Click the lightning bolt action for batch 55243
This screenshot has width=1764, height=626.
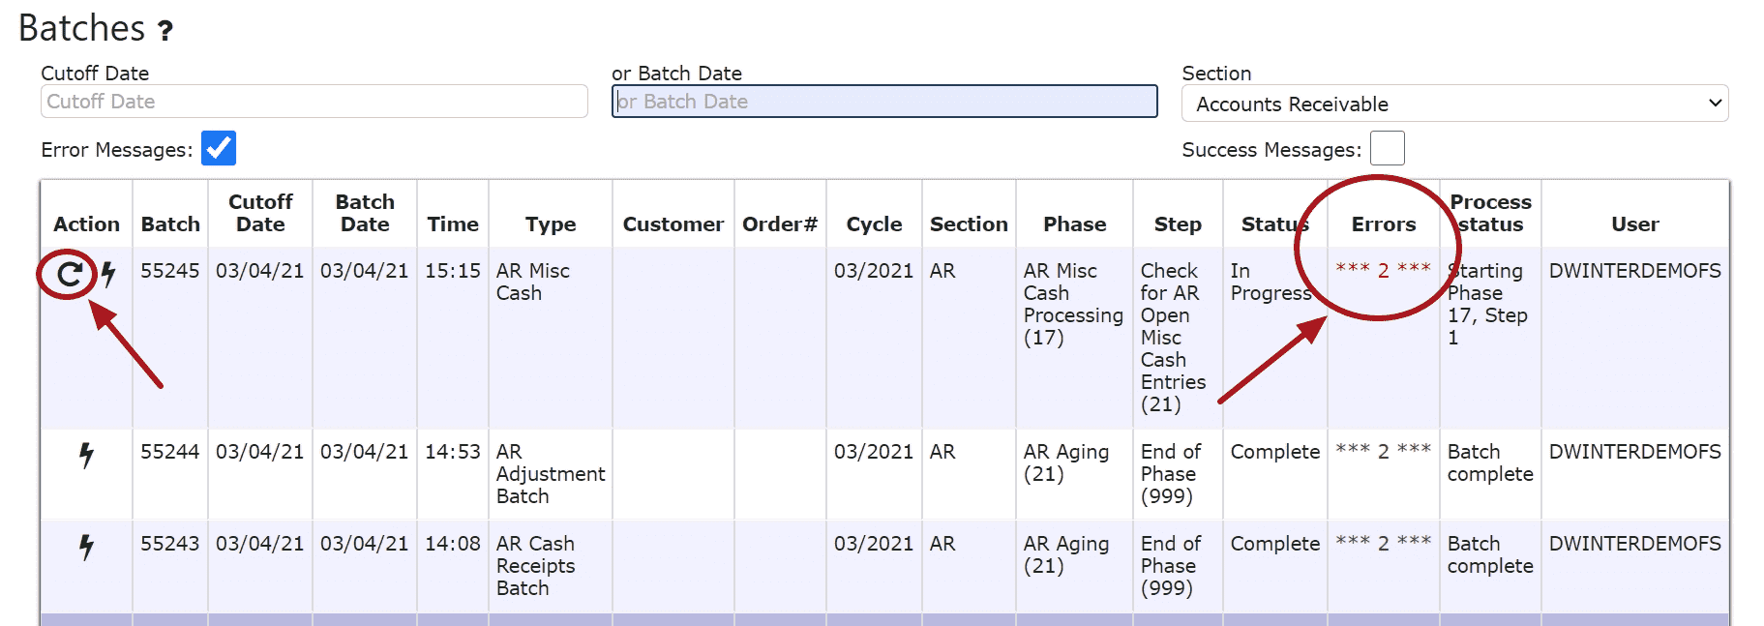86,547
